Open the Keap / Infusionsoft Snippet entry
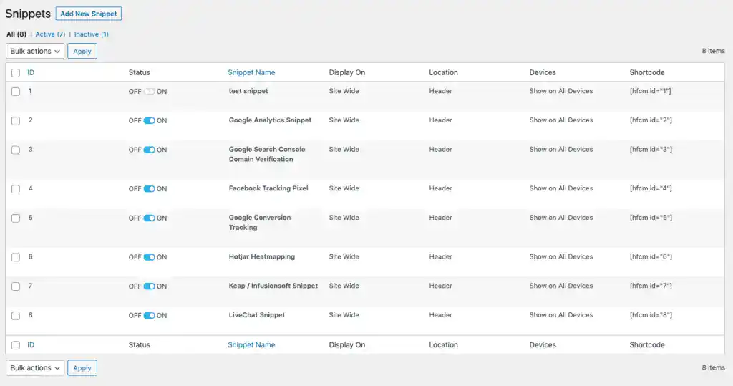Viewport: 733px width, 386px height. pyautogui.click(x=273, y=286)
